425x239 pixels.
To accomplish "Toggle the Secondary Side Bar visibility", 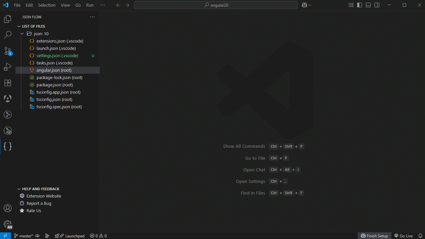I will 377,5.
